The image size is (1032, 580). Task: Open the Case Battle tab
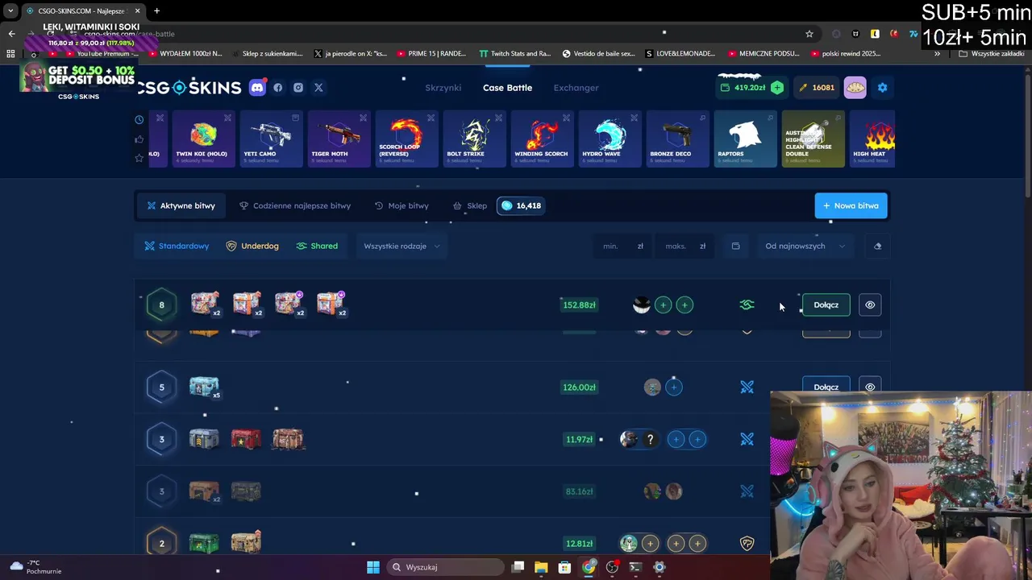507,87
